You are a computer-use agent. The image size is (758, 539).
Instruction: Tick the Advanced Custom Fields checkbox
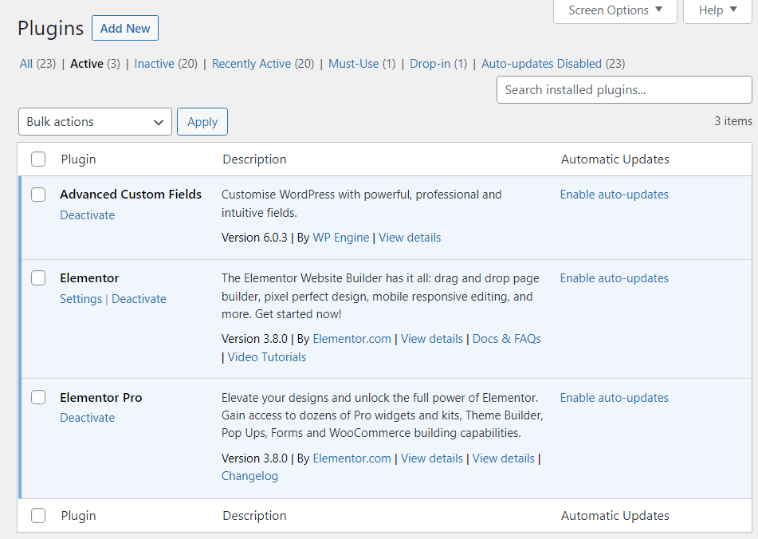click(38, 195)
